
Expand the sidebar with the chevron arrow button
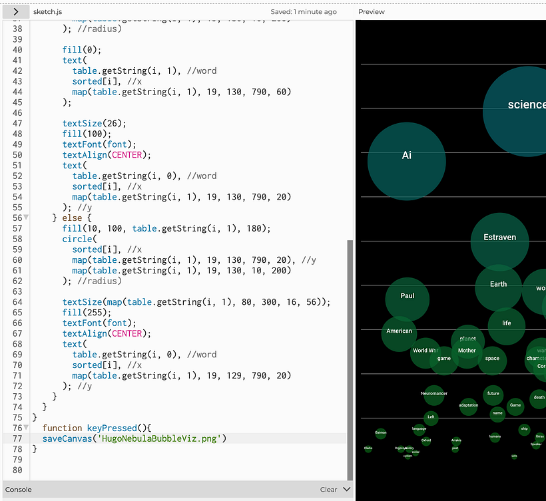[x=16, y=12]
